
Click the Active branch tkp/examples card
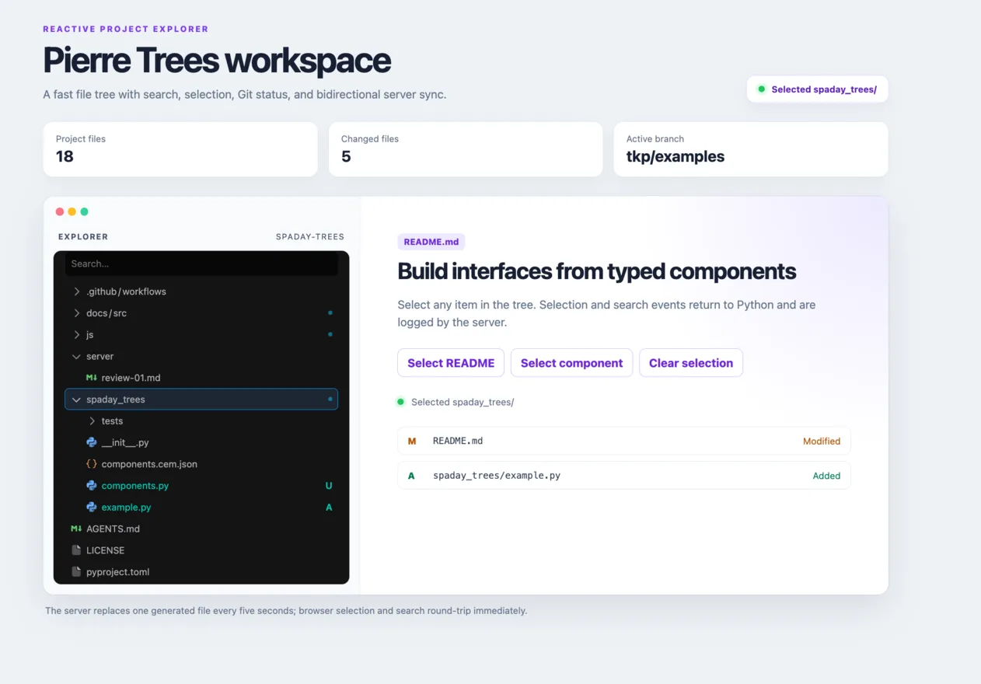click(x=751, y=149)
